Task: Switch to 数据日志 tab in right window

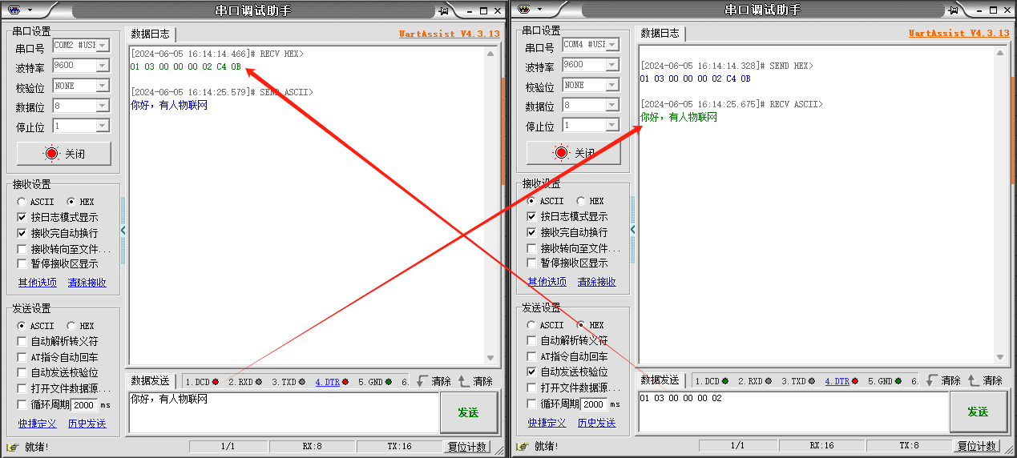Action: [x=660, y=34]
